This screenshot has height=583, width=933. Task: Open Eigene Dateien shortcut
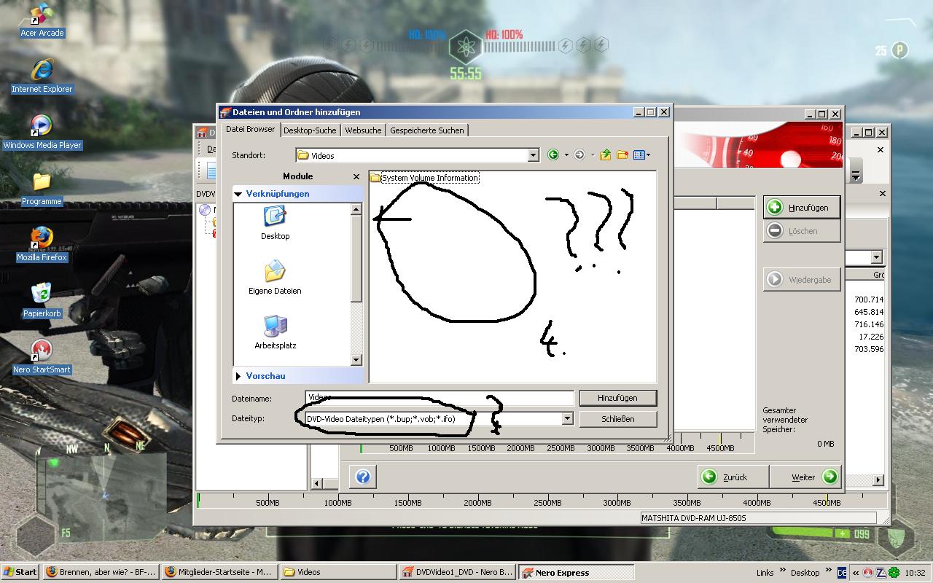(x=275, y=278)
